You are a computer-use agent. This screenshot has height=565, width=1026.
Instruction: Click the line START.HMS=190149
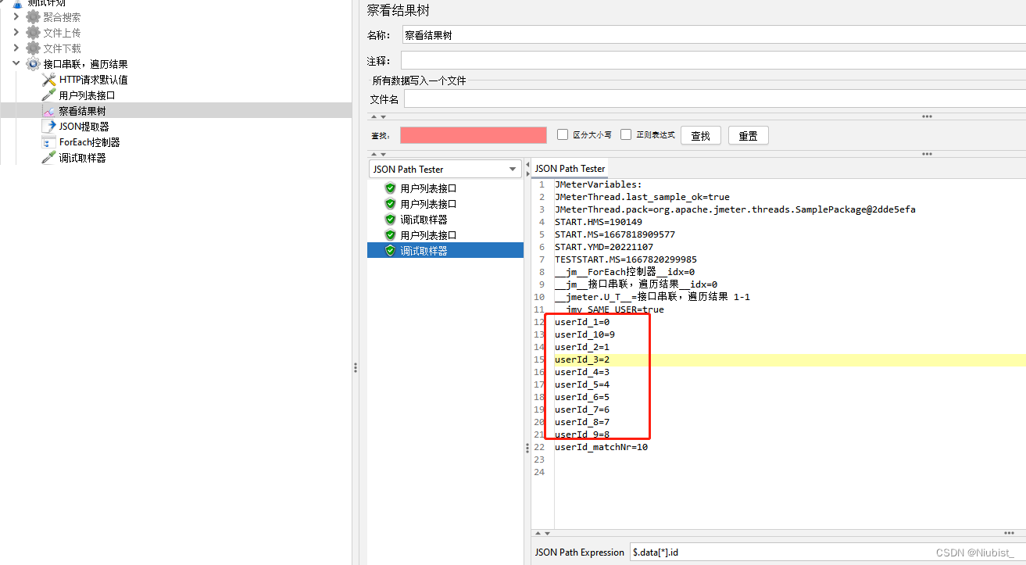pyautogui.click(x=599, y=222)
